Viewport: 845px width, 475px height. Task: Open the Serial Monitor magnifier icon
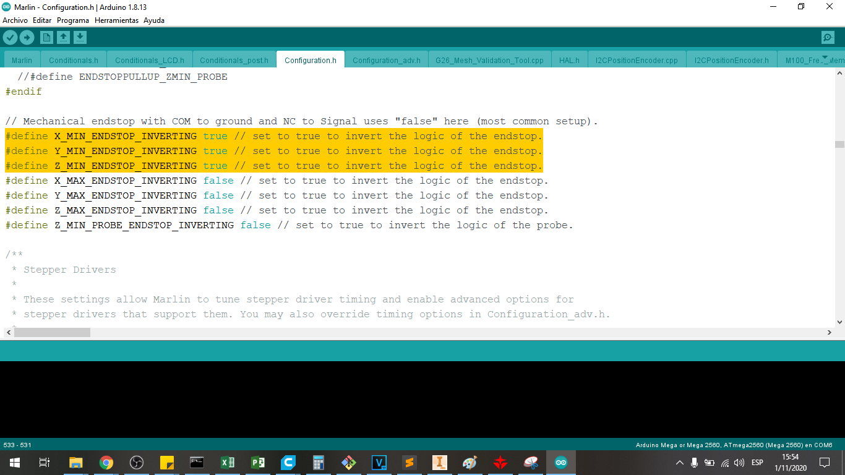pos(828,38)
